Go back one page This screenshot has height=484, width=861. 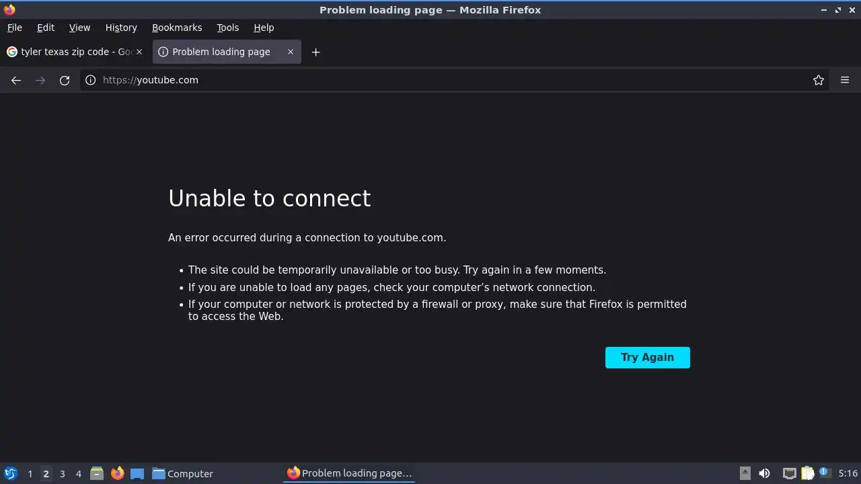(16, 80)
